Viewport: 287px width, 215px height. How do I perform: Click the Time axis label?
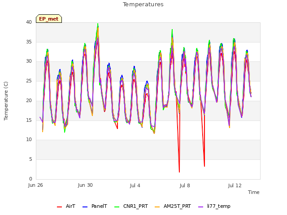[x=254, y=192]
